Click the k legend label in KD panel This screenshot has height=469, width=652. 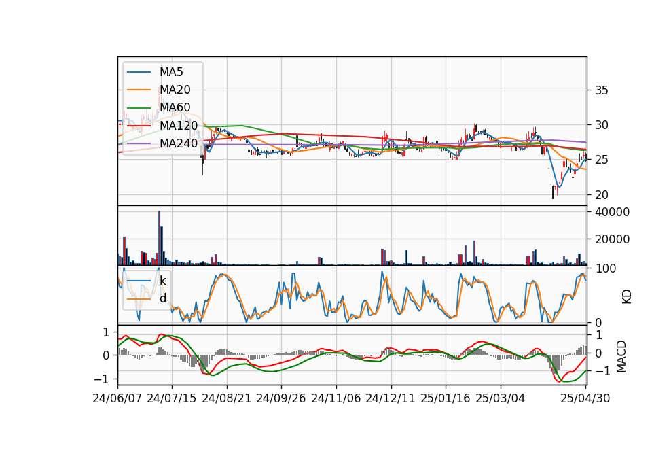click(162, 281)
